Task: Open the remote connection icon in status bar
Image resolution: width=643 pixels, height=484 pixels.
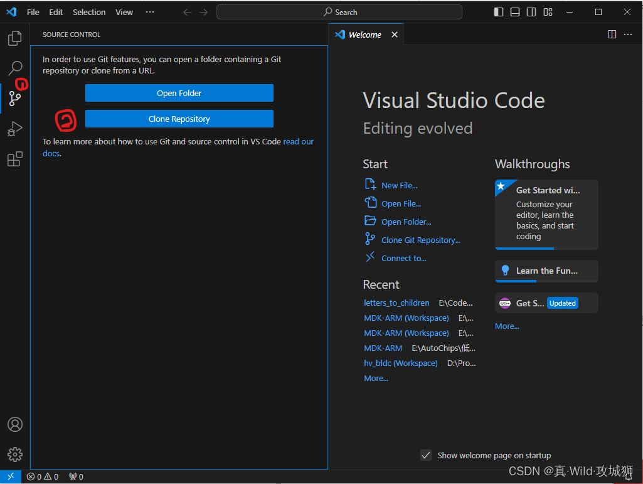Action: coord(10,476)
